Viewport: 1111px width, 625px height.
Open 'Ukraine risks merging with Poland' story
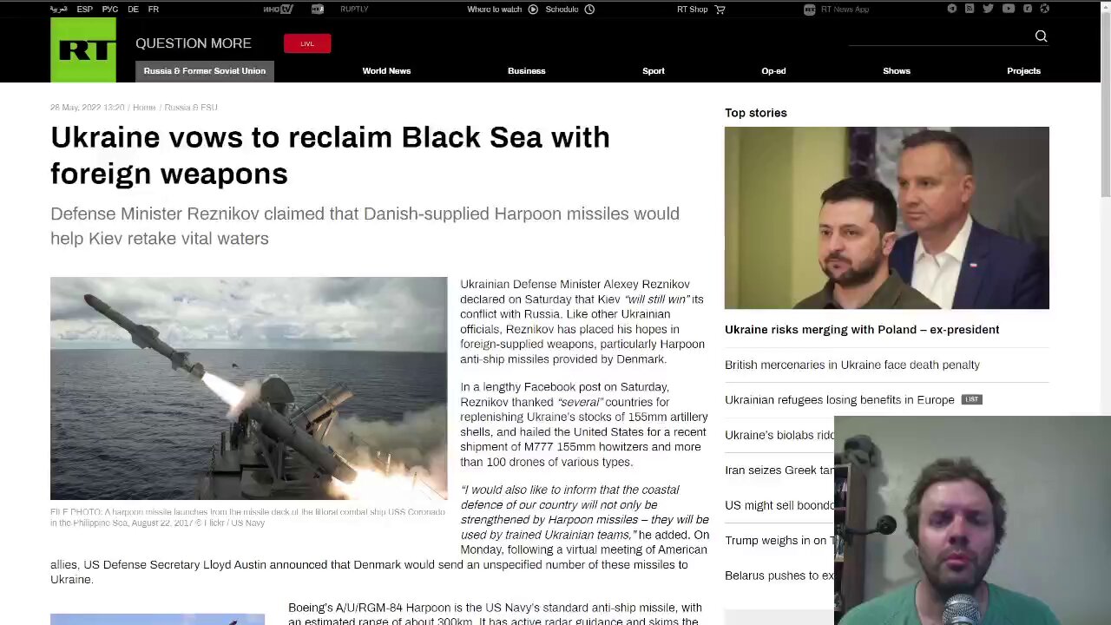coord(862,330)
